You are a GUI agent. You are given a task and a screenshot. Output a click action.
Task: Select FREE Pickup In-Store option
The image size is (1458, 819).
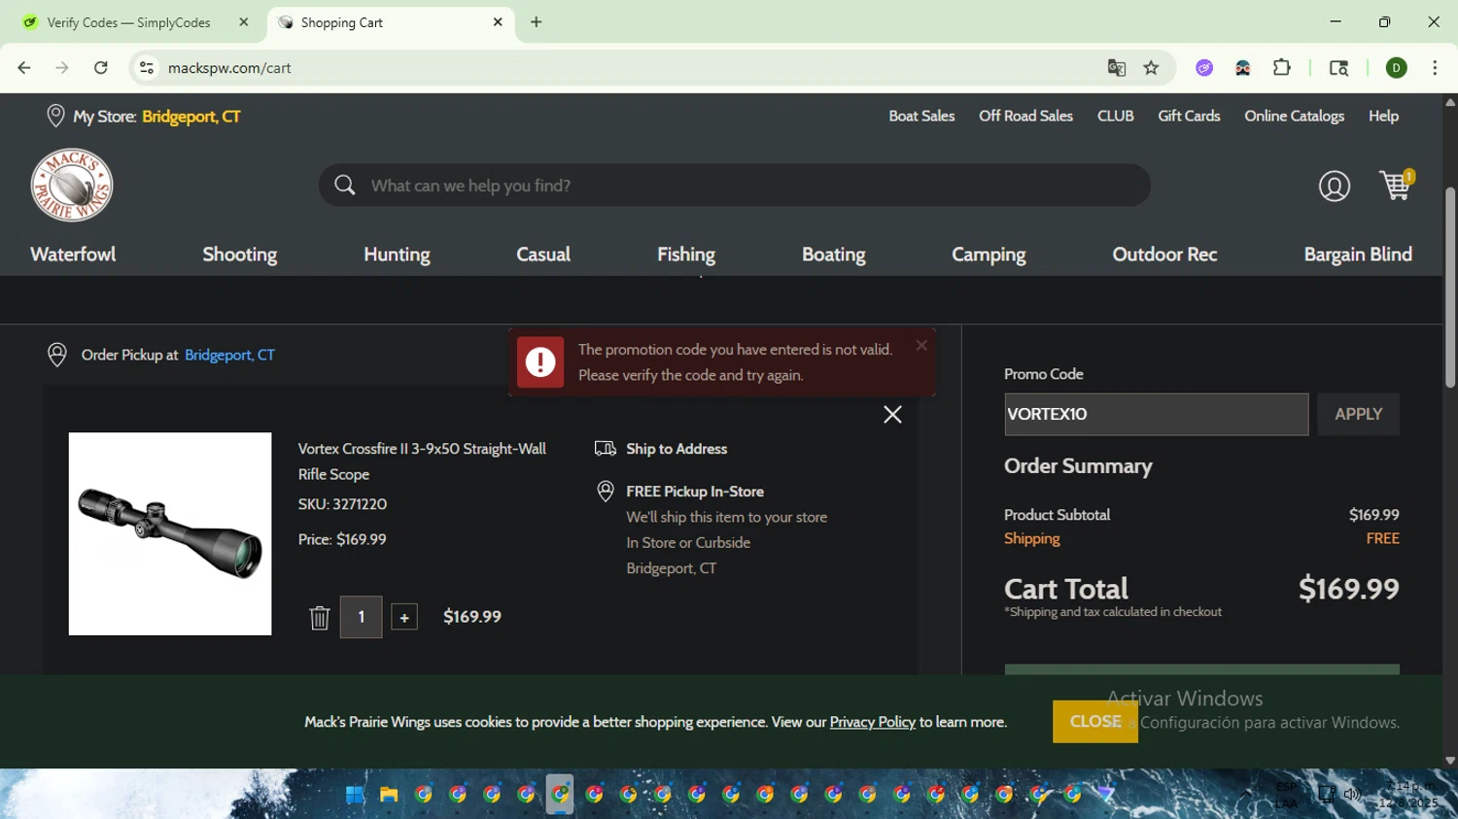tap(695, 492)
